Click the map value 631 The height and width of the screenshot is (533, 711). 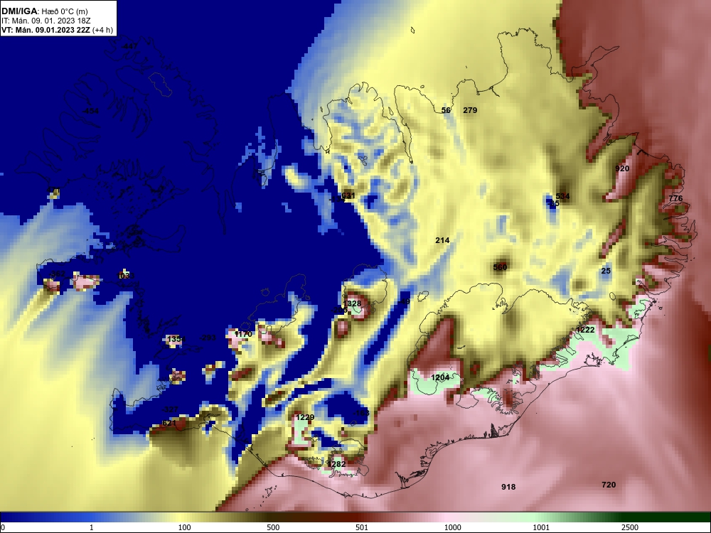[348, 196]
